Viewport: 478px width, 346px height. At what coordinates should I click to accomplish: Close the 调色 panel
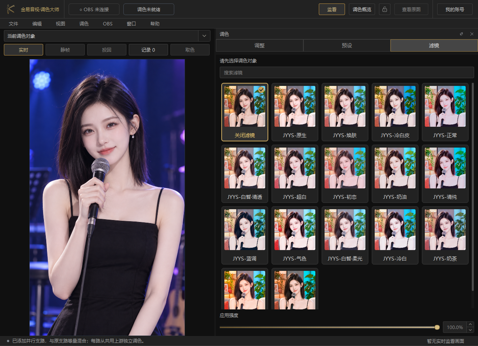(x=472, y=34)
